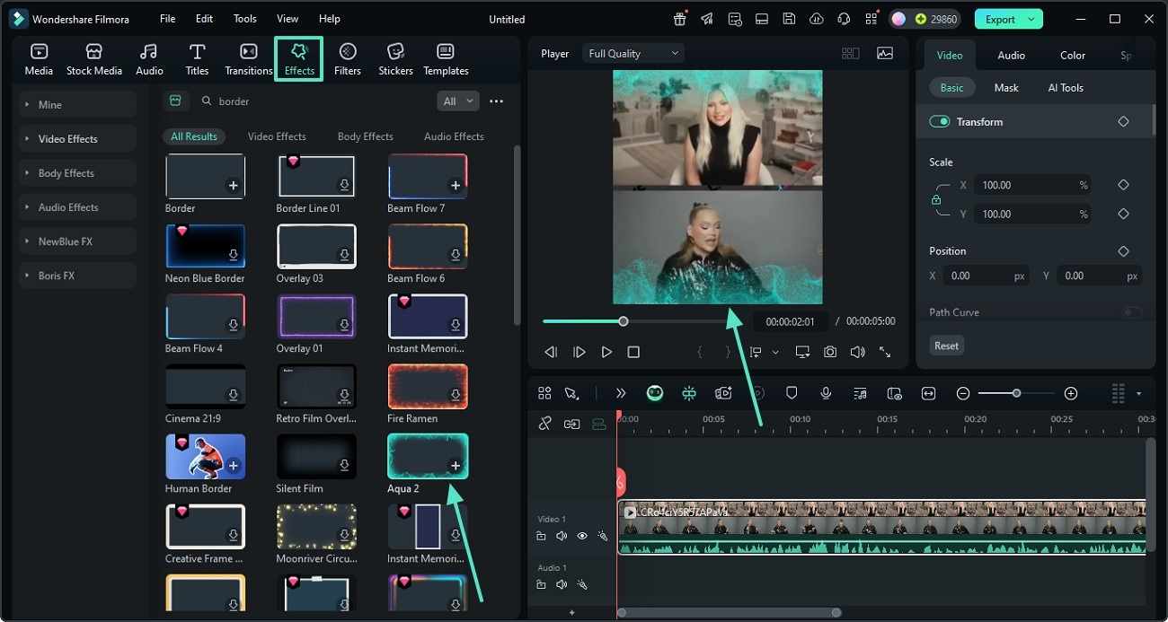The width and height of the screenshot is (1168, 622).
Task: Click the timeline zoom slider
Action: pos(1016,393)
